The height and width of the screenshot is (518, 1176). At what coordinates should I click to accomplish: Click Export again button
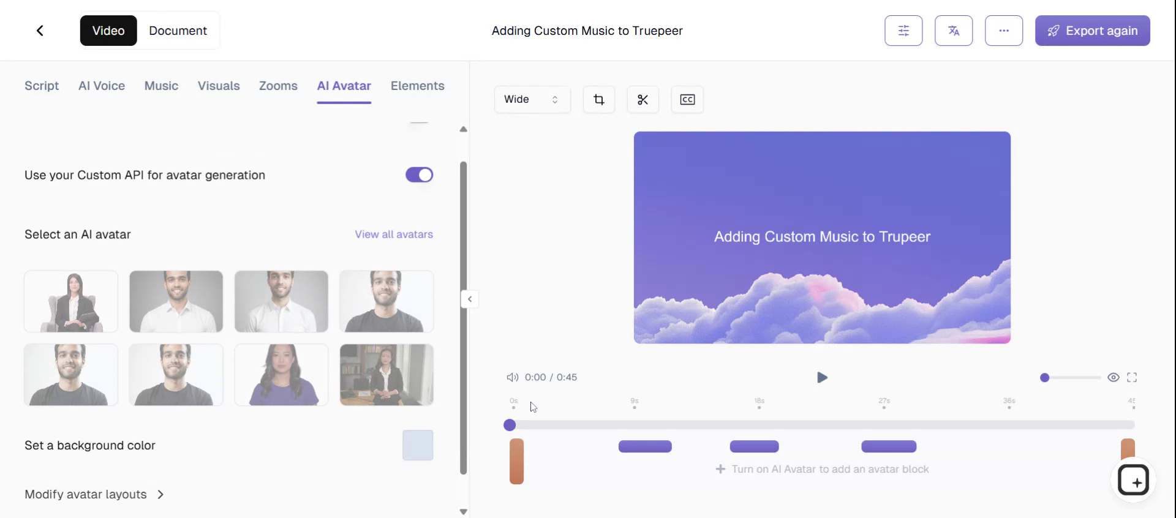(x=1093, y=31)
